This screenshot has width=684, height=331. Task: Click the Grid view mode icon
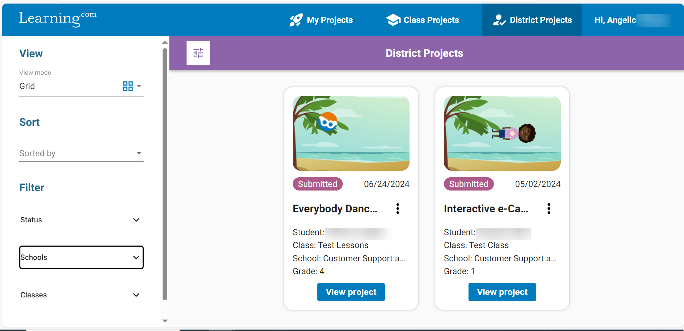[x=128, y=86]
